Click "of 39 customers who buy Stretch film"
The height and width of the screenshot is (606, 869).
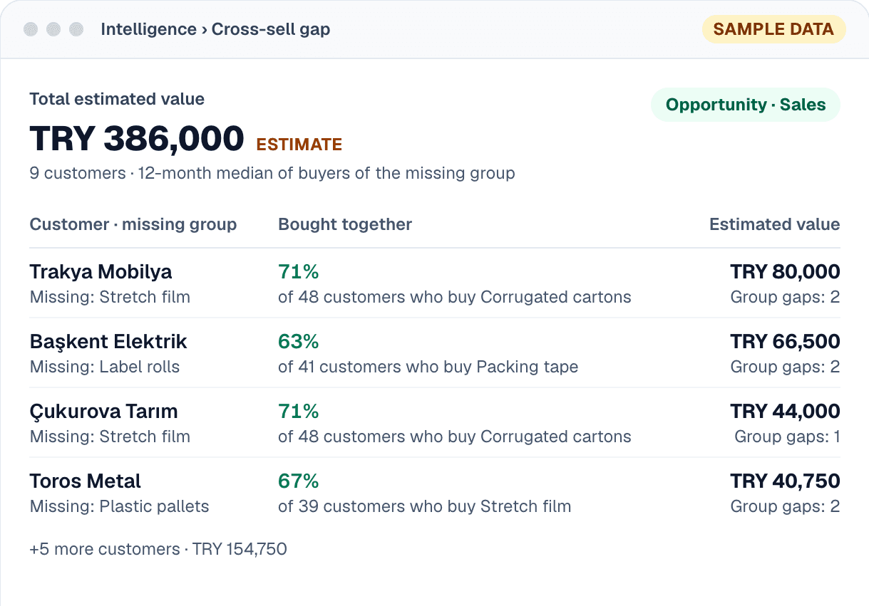point(425,506)
